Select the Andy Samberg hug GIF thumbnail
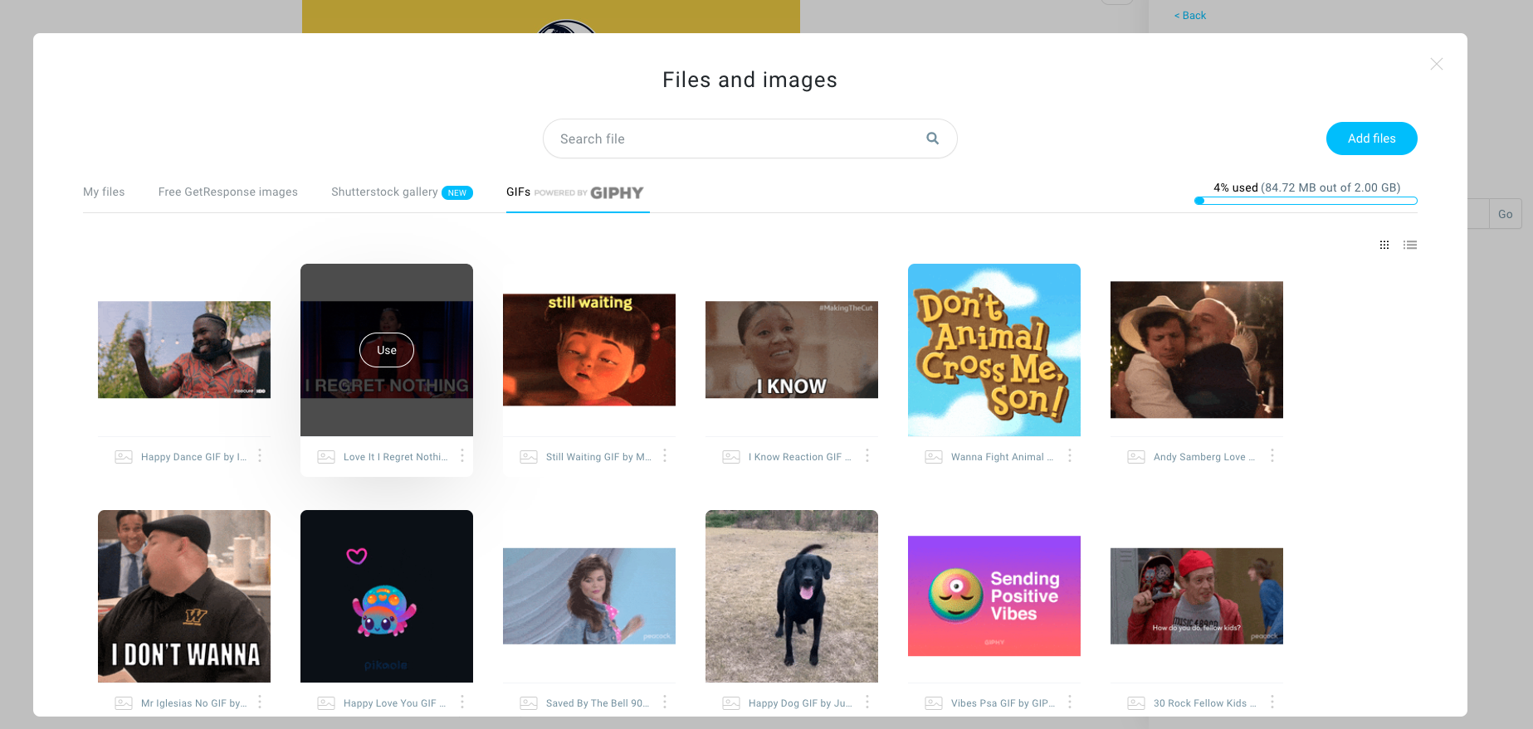Viewport: 1533px width, 729px height. (x=1197, y=349)
